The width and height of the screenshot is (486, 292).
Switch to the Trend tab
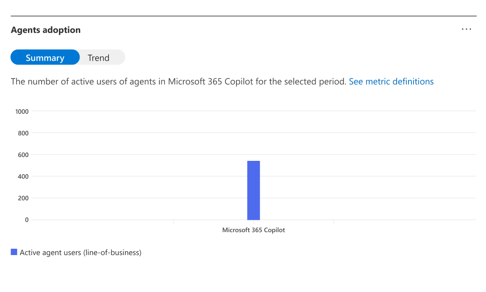click(98, 58)
